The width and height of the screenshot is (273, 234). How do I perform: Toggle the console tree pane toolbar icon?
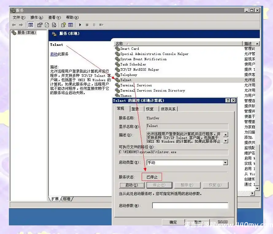(x=30, y=25)
